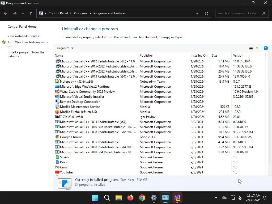
Task: Click the installed programs details thumbnail
Action: coord(65,184)
